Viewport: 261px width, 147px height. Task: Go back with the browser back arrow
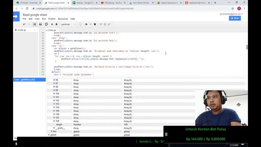[17, 9]
